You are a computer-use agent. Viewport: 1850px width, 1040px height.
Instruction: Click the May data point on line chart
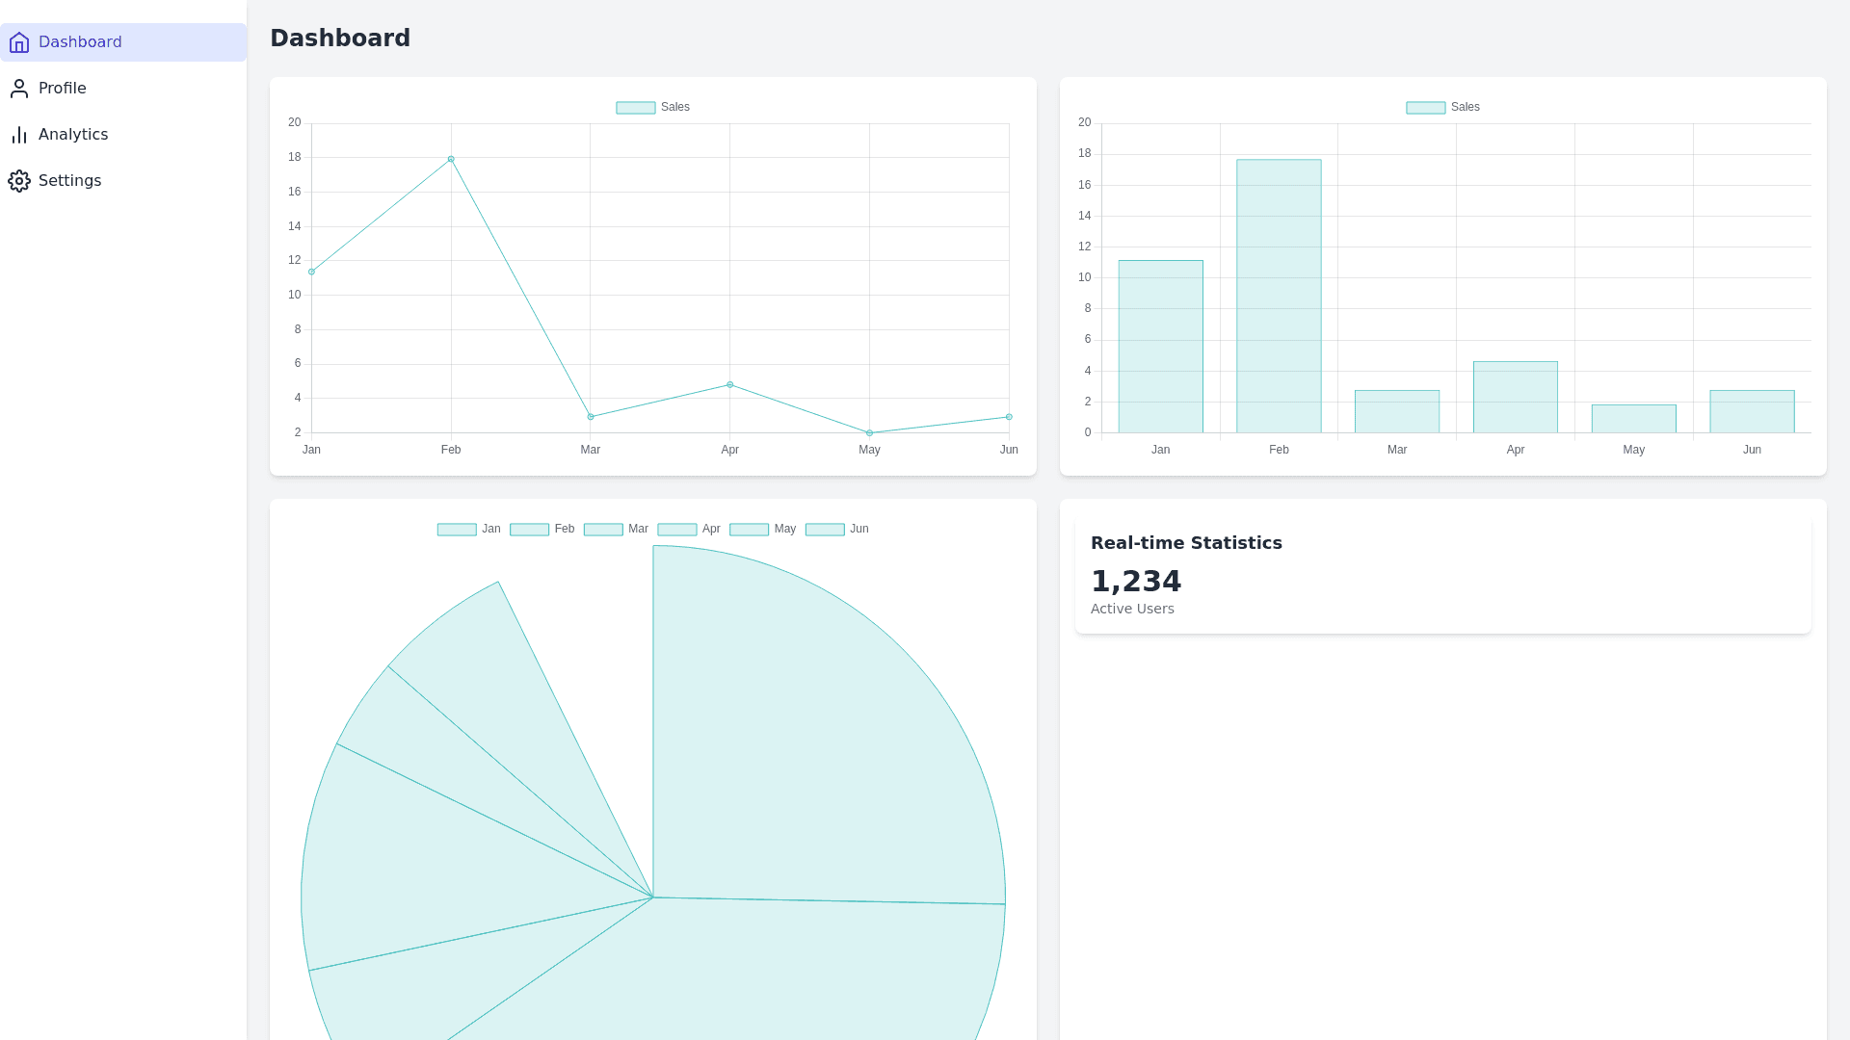tap(869, 432)
